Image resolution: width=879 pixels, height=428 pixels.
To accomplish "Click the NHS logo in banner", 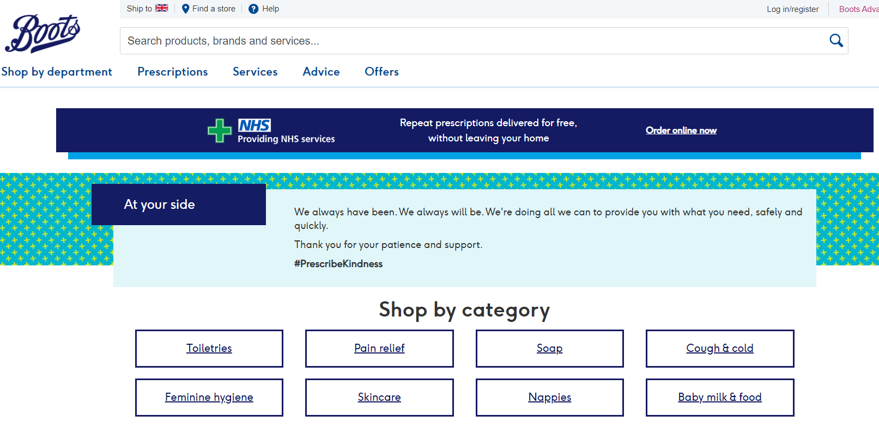I will 254,126.
